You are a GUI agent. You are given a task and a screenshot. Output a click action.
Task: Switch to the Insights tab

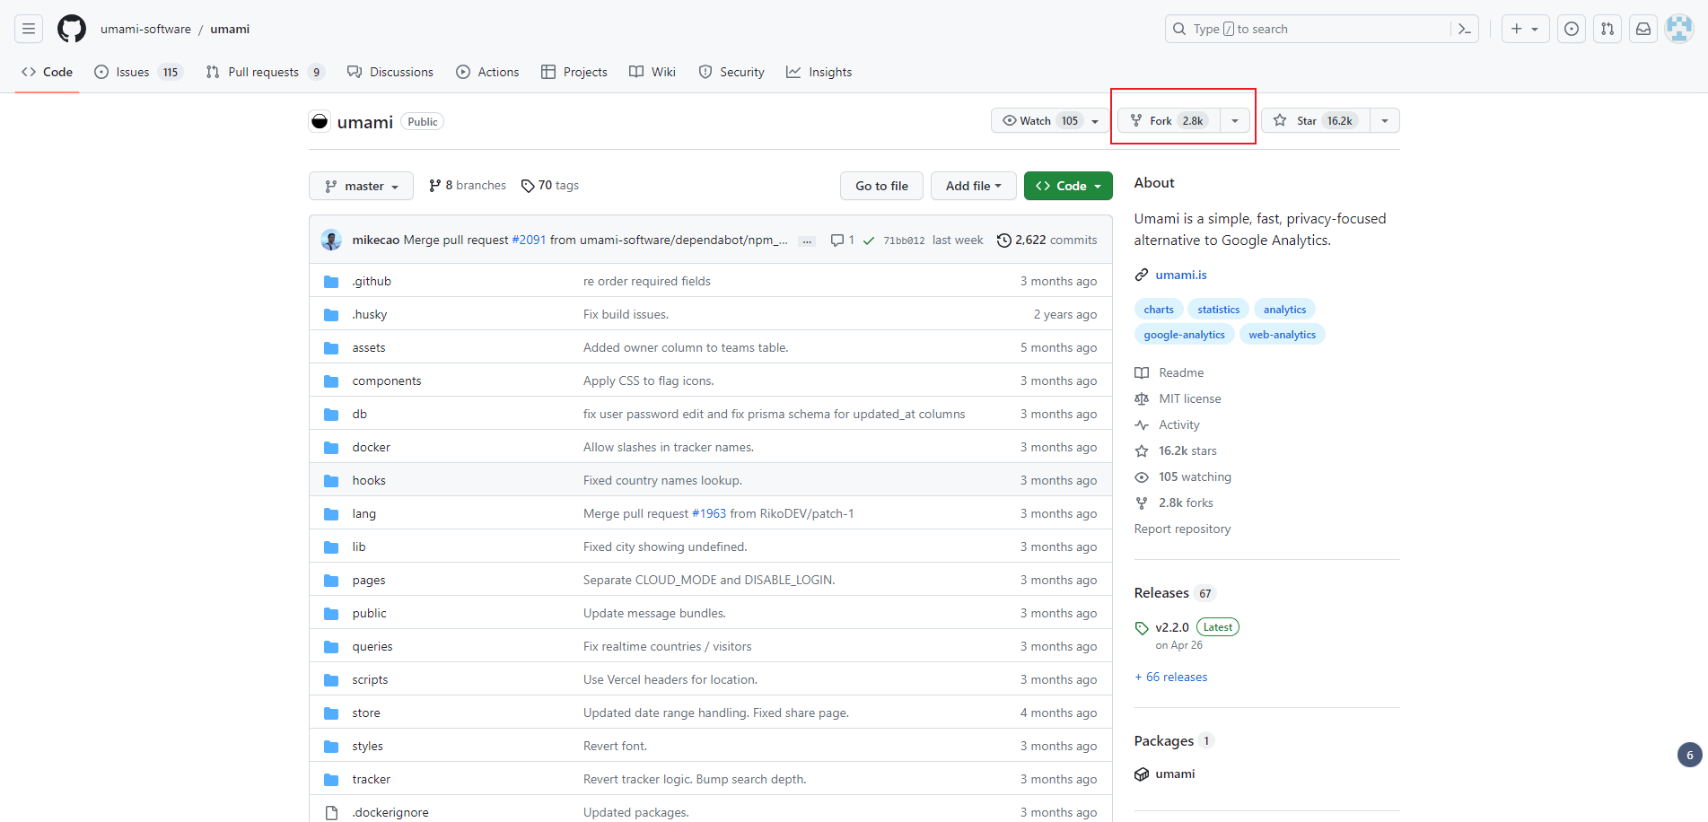point(819,72)
